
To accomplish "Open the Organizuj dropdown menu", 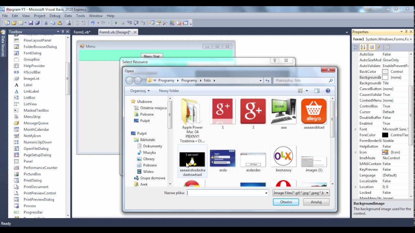I will click(140, 91).
